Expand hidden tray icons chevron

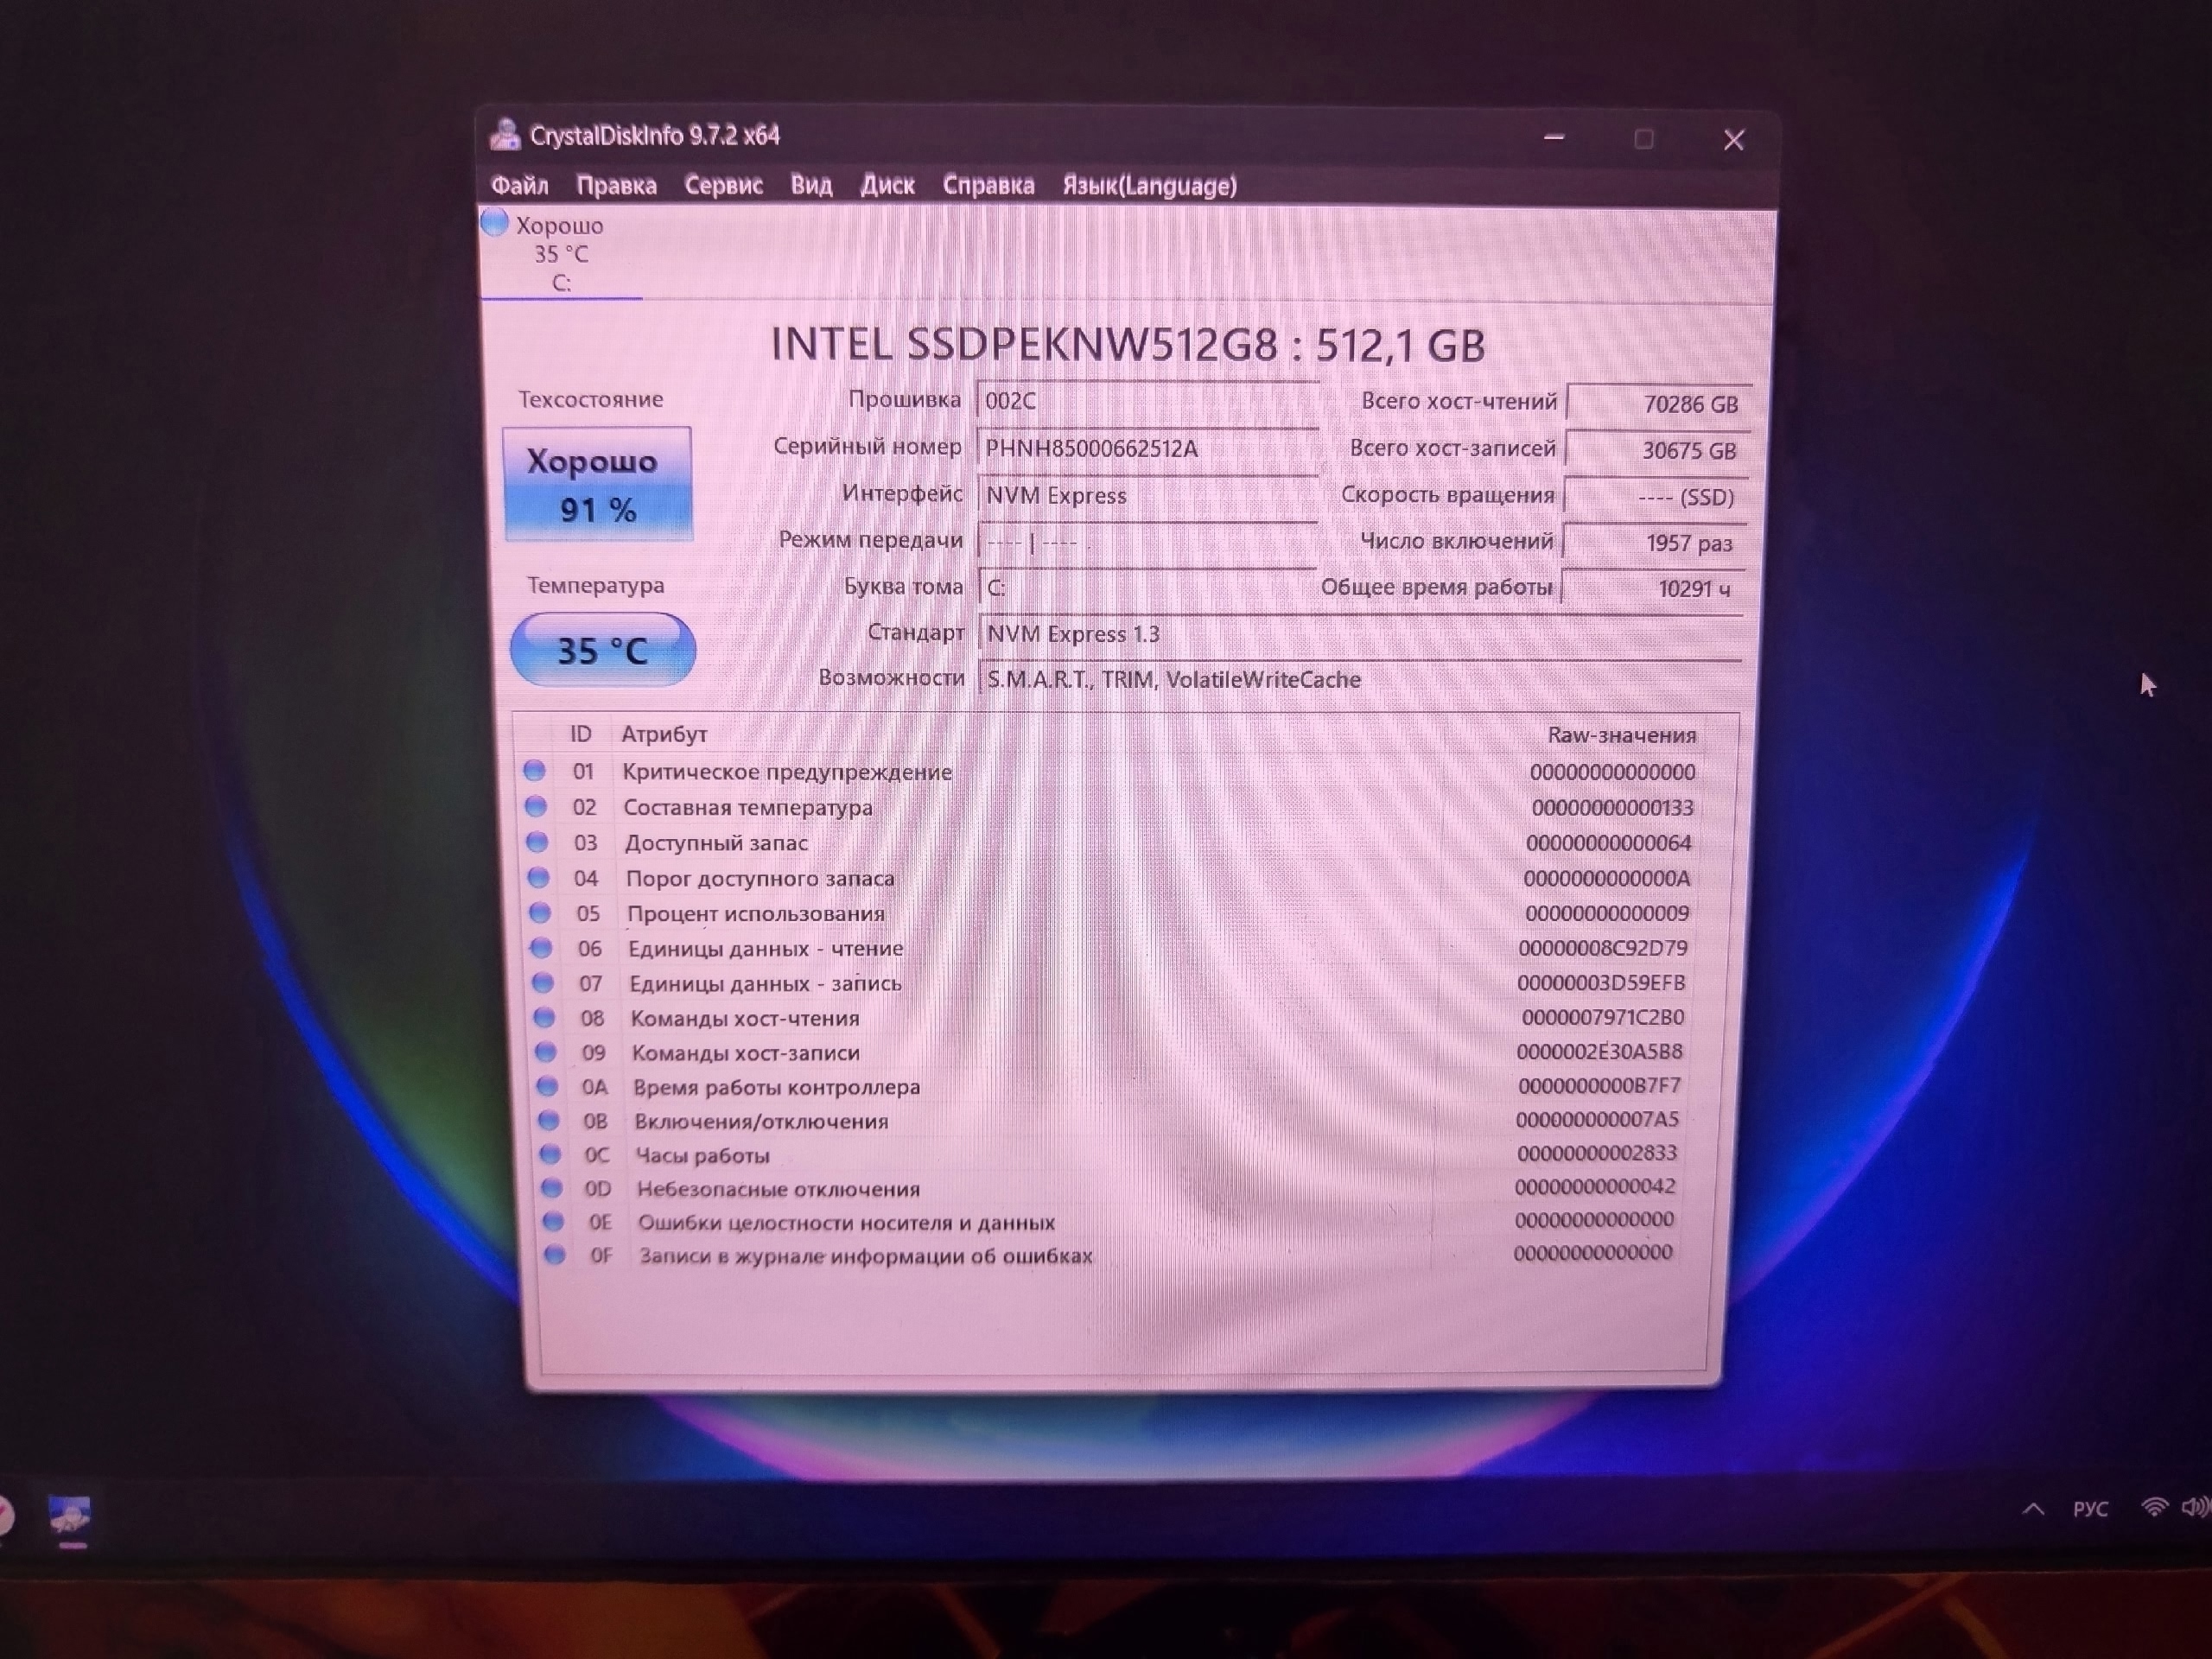2033,1509
